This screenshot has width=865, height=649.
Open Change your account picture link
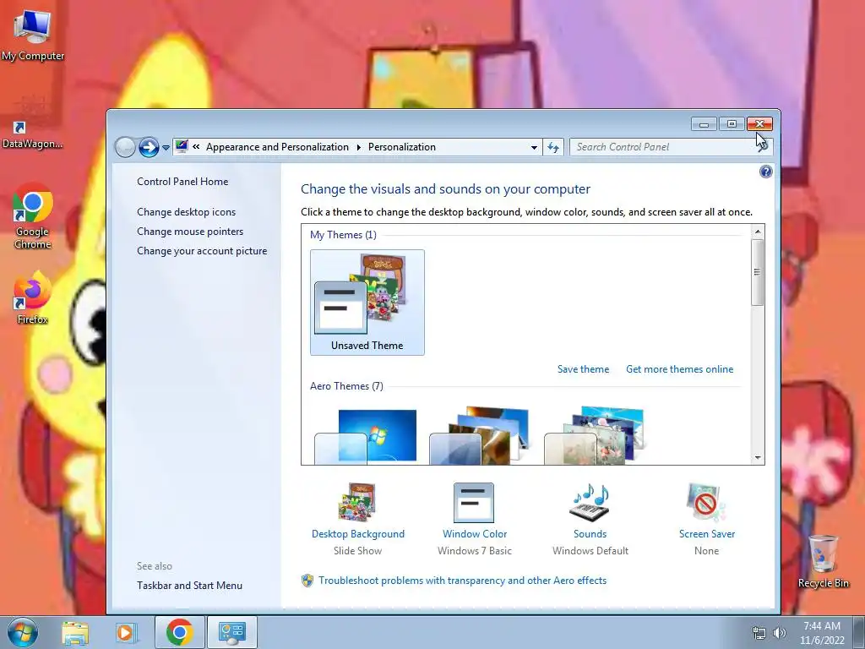[x=202, y=250]
